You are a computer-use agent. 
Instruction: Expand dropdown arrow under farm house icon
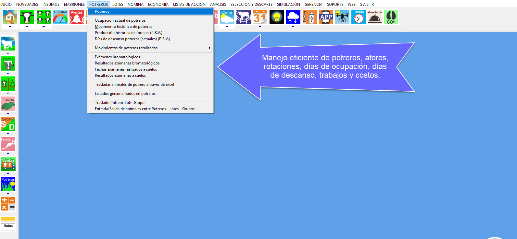coord(10,27)
